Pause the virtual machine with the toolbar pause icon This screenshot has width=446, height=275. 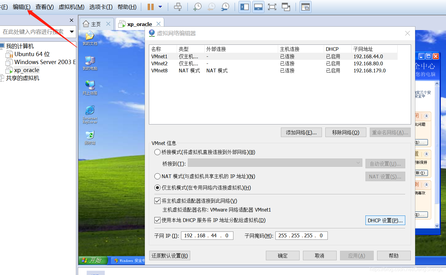(151, 7)
